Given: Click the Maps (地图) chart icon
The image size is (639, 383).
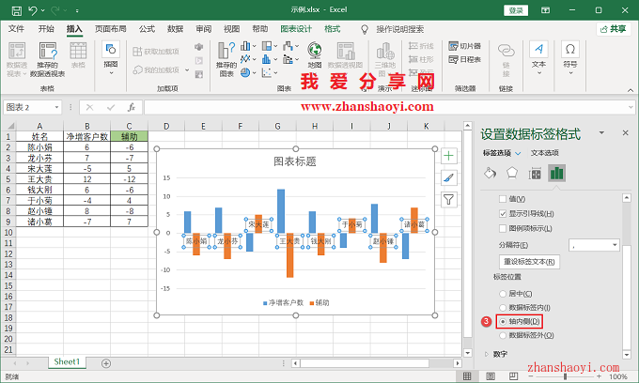Looking at the screenshot, I should [315, 55].
